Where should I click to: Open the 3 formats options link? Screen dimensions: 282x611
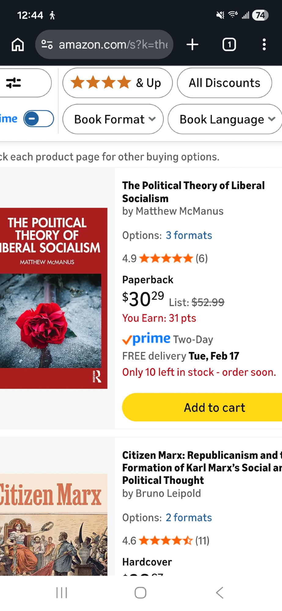(x=189, y=235)
